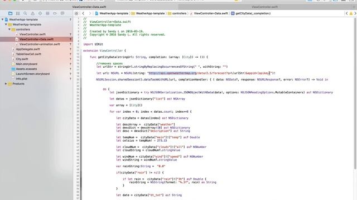Image resolution: width=357 pixels, height=200 pixels.
Task: Go forward in editor history
Action: tap(90, 13)
